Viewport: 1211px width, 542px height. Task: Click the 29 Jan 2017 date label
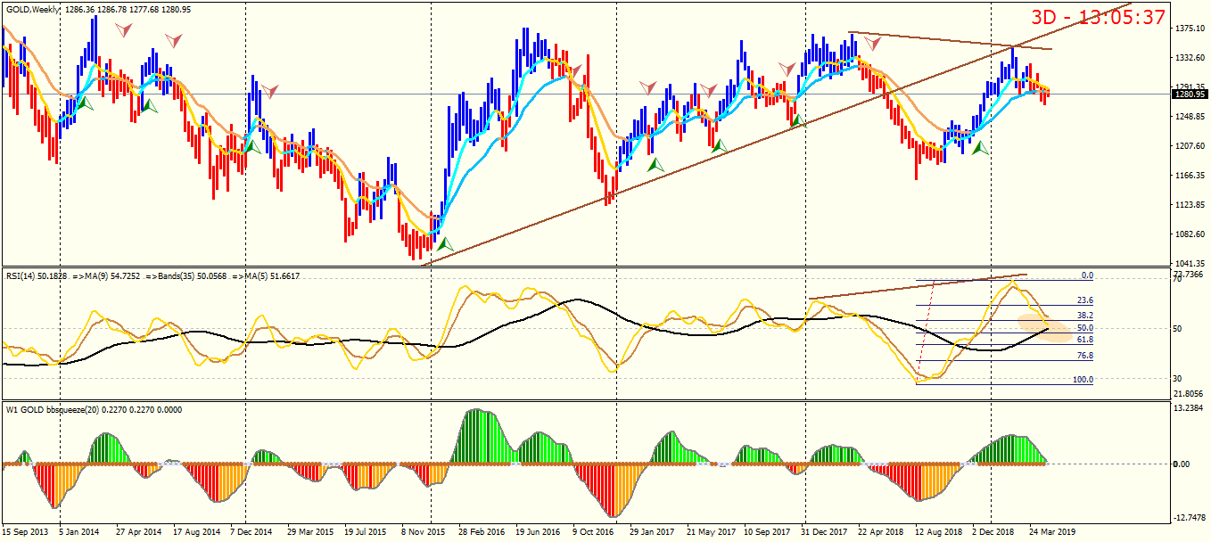coord(651,531)
